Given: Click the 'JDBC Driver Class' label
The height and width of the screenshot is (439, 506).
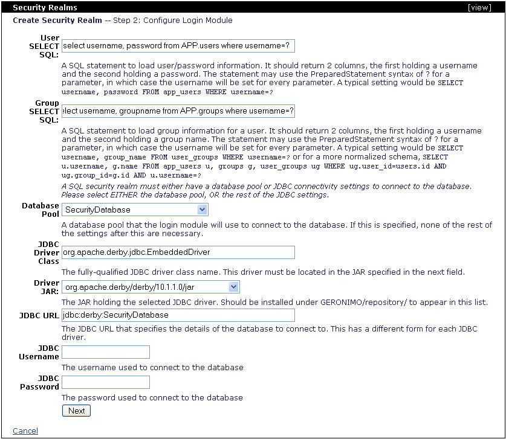Looking at the screenshot, I should pos(47,252).
